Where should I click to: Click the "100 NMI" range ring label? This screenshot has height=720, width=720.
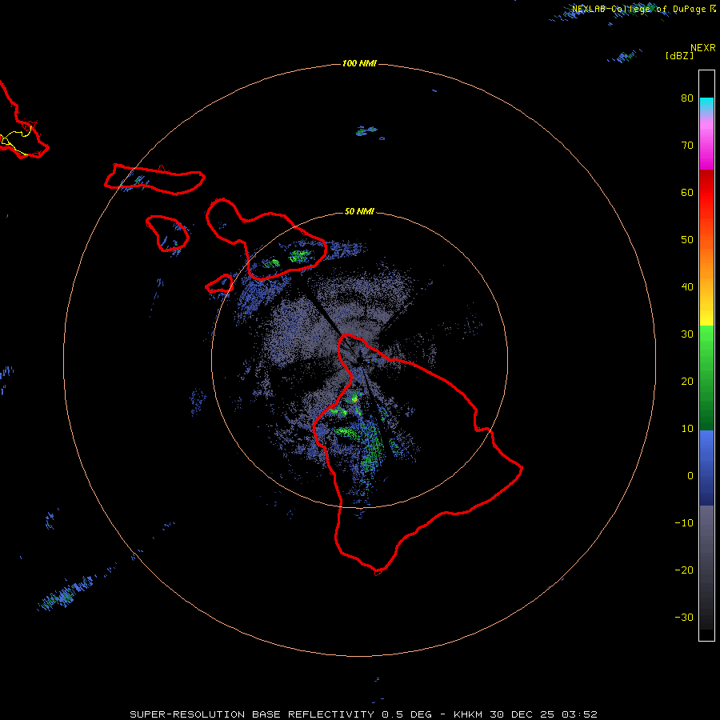coord(359,63)
